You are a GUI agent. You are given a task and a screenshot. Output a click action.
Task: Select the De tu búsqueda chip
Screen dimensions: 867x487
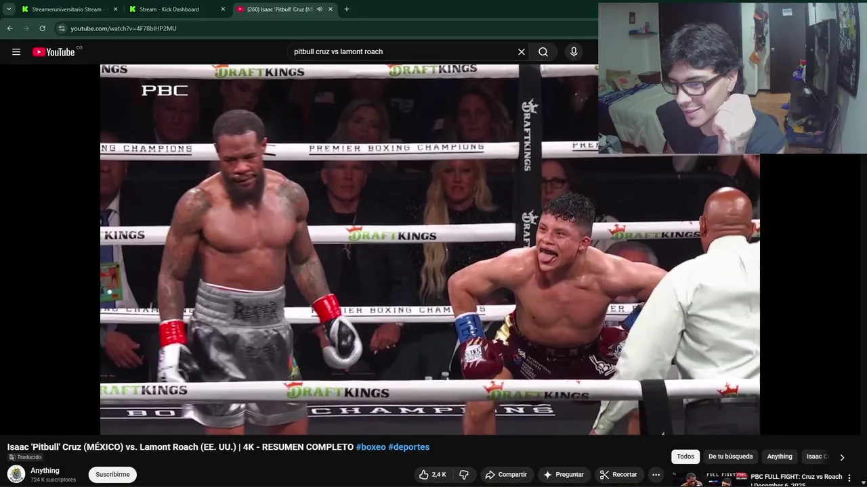coord(730,457)
